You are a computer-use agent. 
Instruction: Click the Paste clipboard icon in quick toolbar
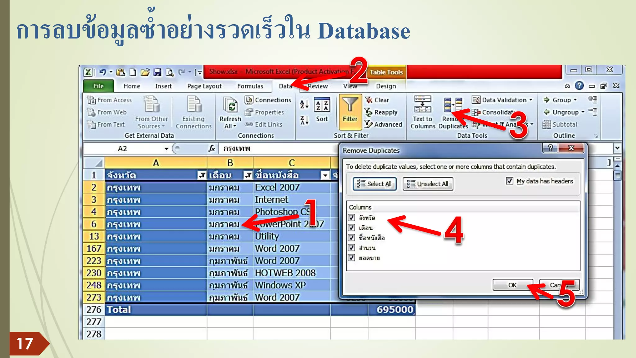[x=121, y=72]
